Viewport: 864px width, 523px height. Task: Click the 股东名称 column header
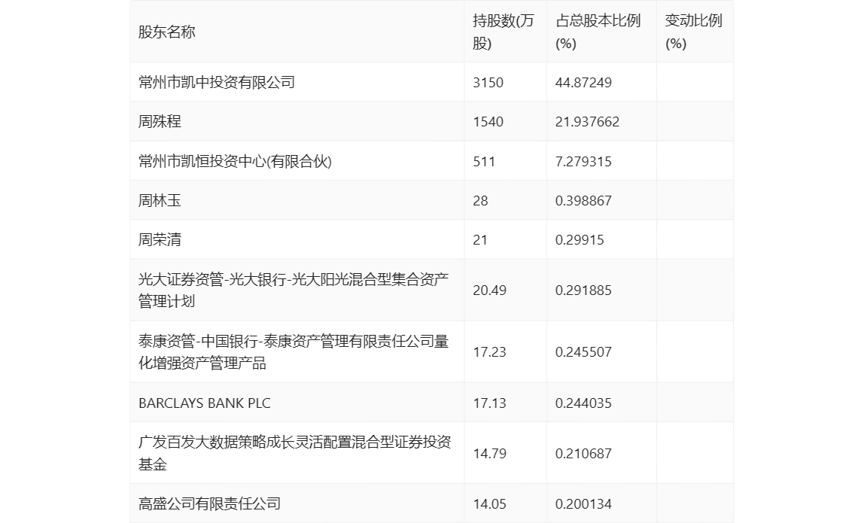pos(167,32)
